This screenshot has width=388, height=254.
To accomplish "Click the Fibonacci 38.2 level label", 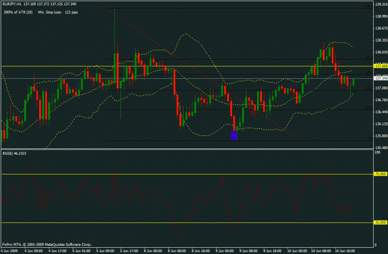I will click(369, 88).
